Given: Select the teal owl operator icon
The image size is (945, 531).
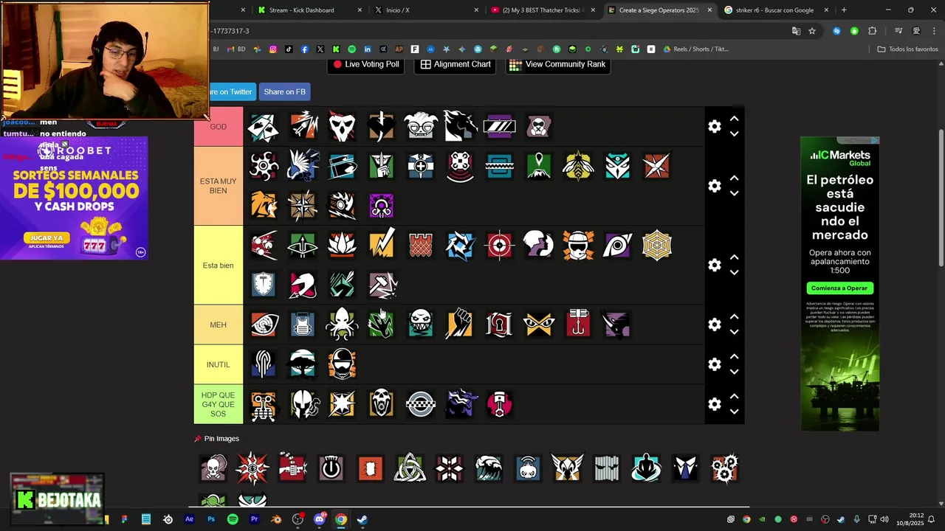Looking at the screenshot, I should [x=617, y=167].
